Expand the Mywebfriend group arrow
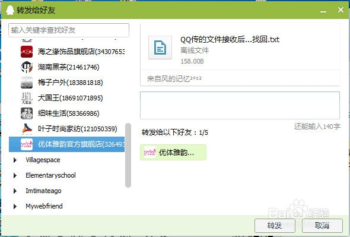The width and height of the screenshot is (350, 237). [15, 206]
